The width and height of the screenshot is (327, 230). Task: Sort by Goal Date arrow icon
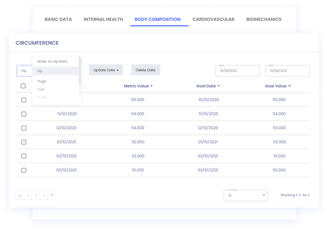pos(219,86)
